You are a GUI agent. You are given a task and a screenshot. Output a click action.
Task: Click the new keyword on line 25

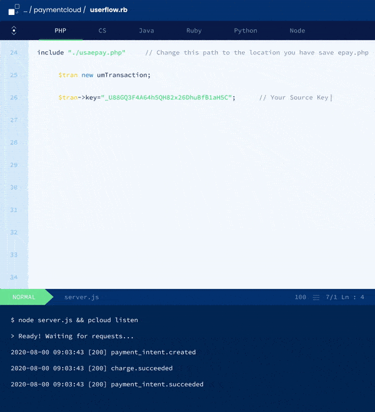tap(87, 75)
